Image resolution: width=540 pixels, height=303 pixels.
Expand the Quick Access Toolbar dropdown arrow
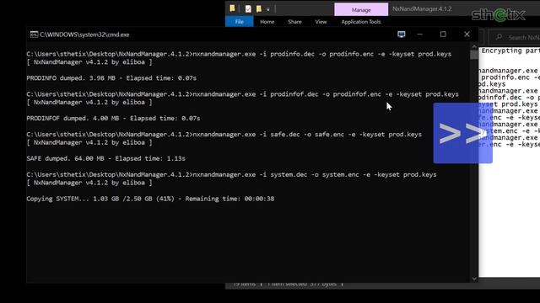click(x=268, y=9)
